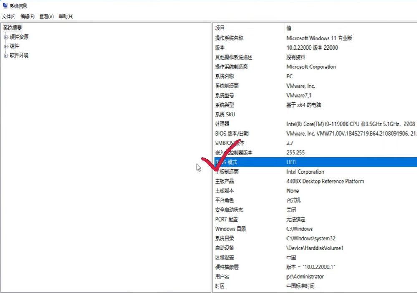Open the 编辑(E) menu

28,16
